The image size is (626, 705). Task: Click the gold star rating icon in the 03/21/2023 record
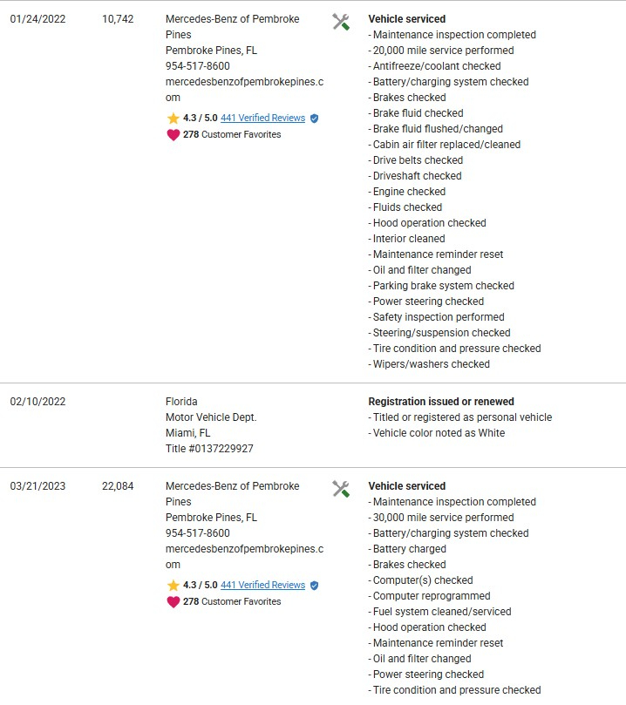click(174, 586)
